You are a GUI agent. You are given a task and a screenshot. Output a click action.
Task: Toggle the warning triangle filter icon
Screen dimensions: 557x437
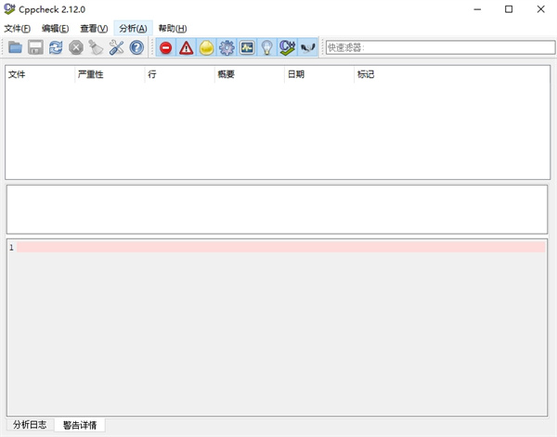click(187, 47)
